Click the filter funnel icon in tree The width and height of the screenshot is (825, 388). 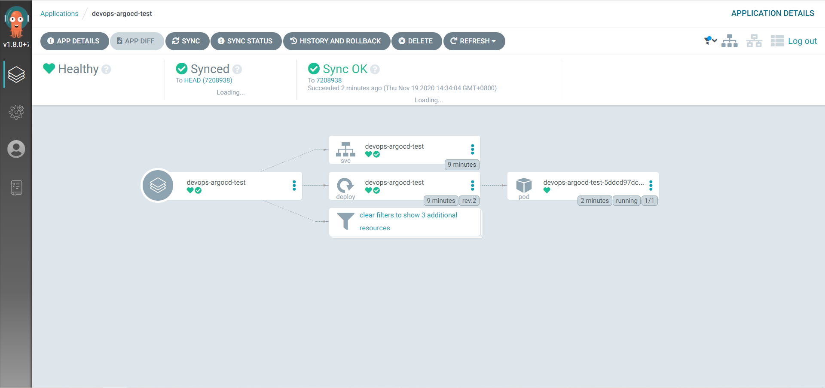click(345, 222)
